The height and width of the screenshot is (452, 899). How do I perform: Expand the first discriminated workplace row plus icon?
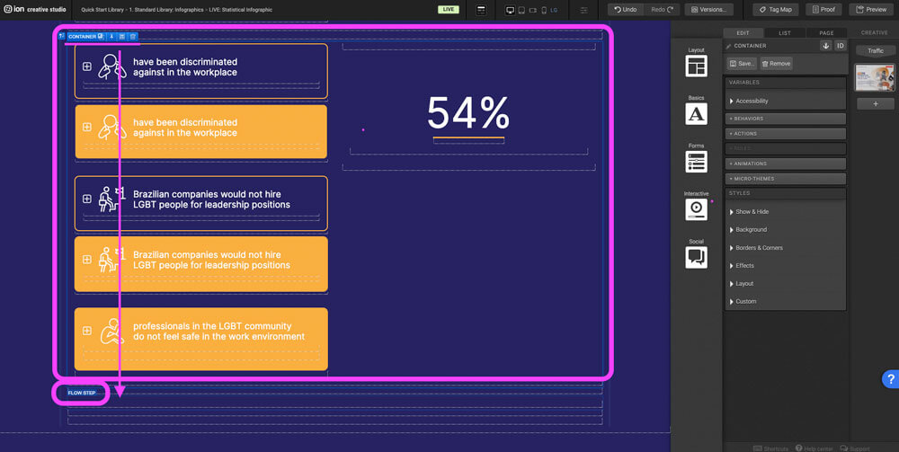87,66
